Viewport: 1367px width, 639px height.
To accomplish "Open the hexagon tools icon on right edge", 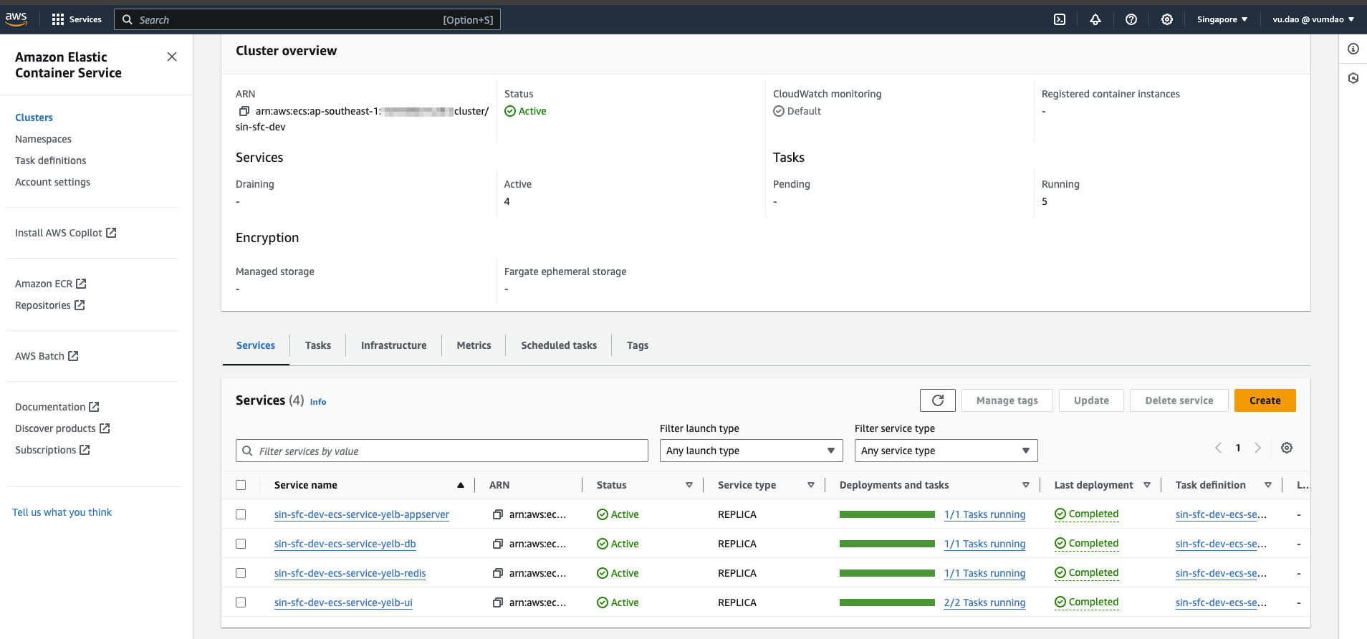I will [x=1353, y=78].
